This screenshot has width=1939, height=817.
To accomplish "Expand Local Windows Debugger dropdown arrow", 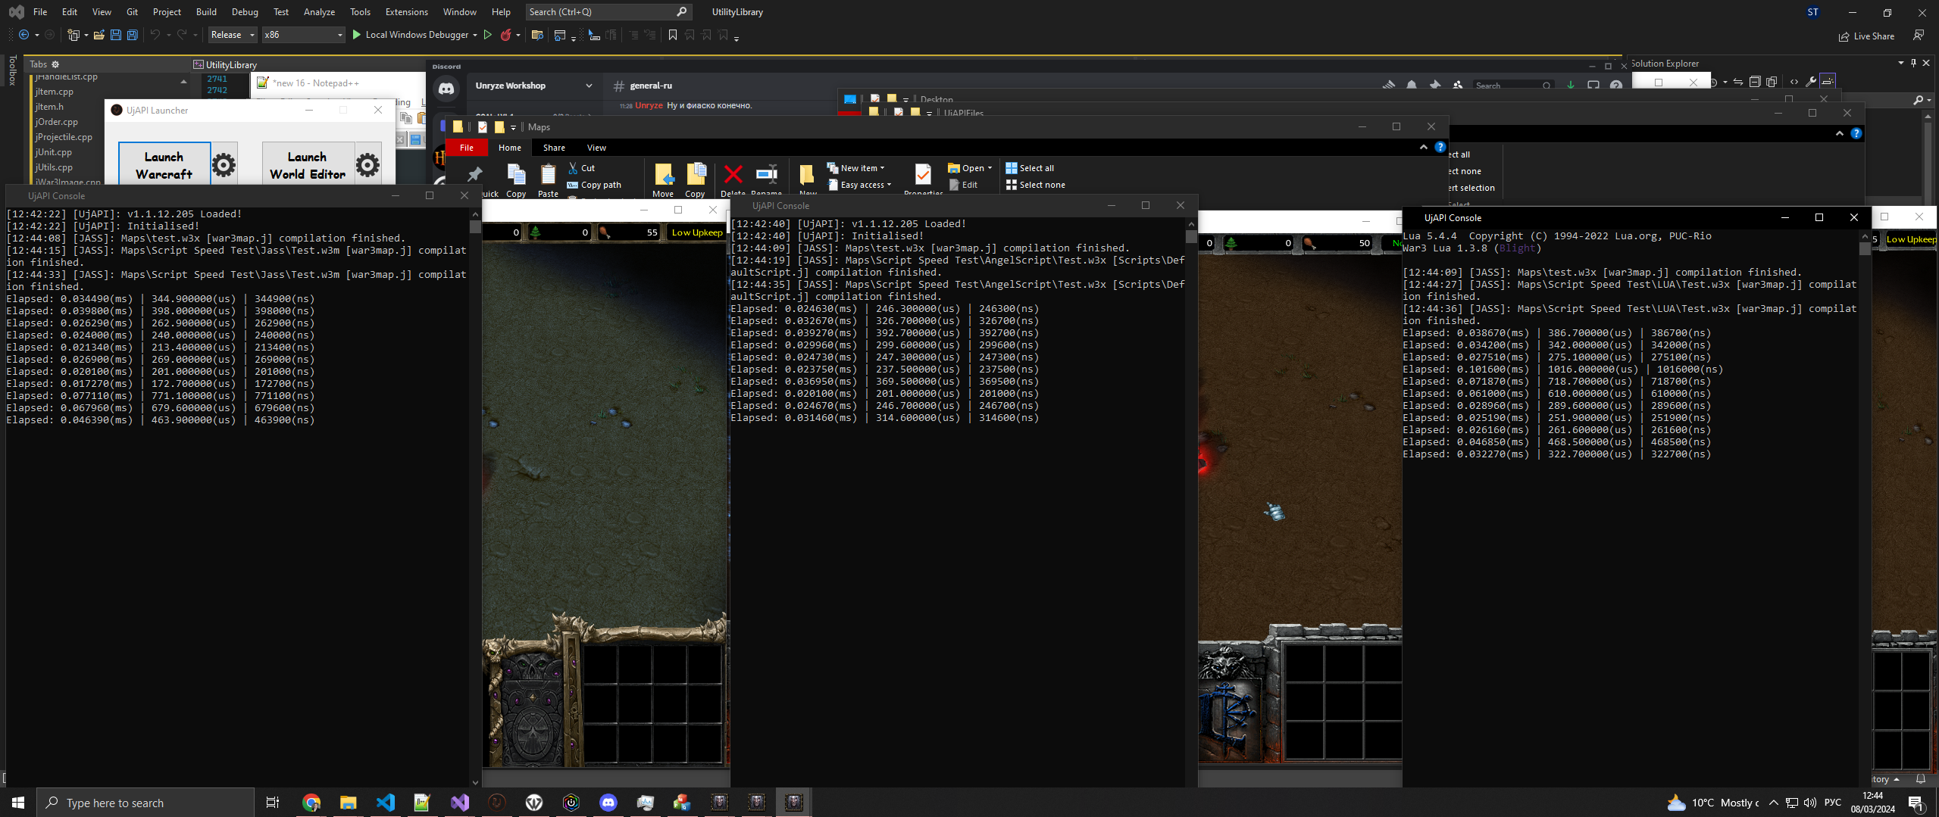I will click(x=475, y=35).
